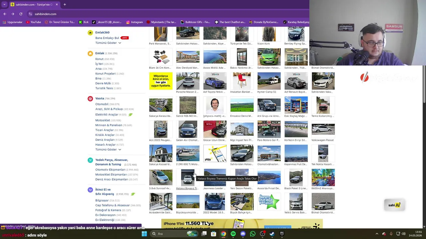
Task: Open the yepy listing thumbnail
Action: tap(215, 153)
